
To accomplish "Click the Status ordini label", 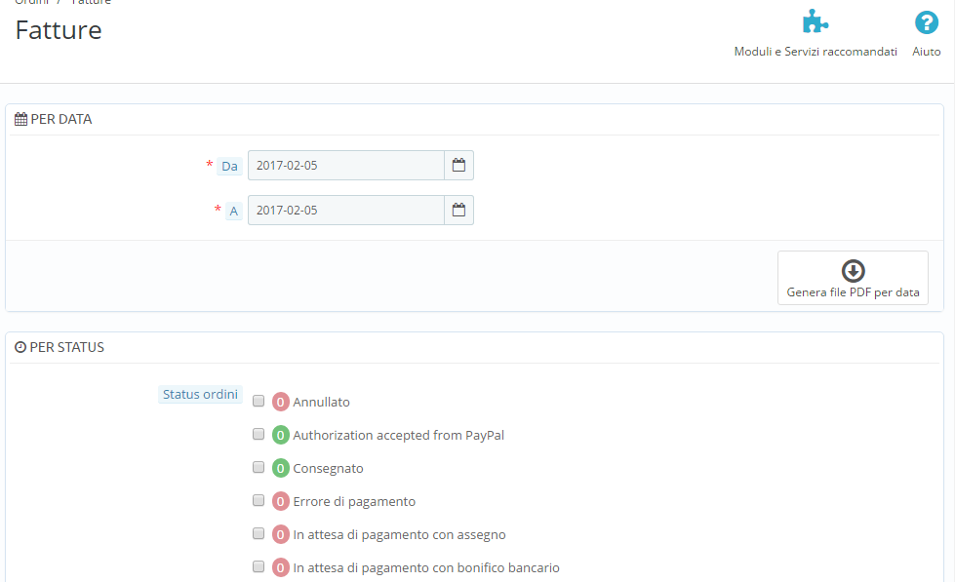I will coord(200,394).
